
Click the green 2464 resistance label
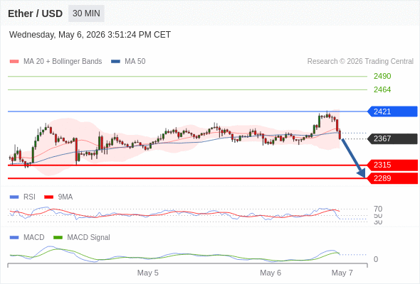click(382, 89)
